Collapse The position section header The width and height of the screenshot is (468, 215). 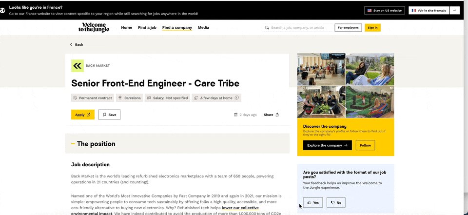point(177,144)
